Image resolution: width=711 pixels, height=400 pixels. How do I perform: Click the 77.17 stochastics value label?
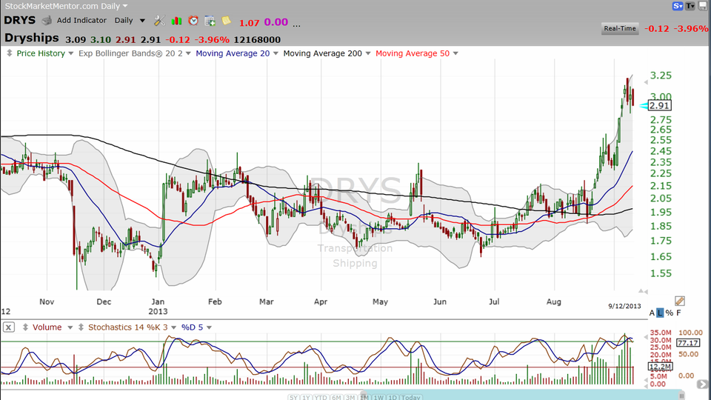point(688,343)
